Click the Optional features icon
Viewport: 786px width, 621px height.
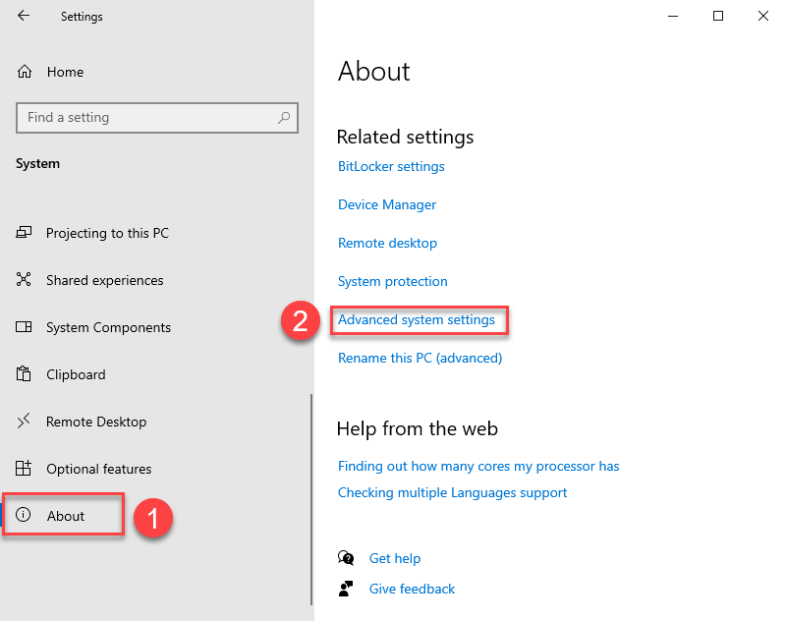click(x=25, y=469)
